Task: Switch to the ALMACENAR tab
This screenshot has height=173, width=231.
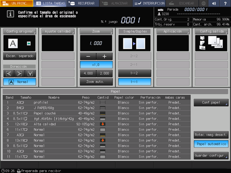Action: click(x=116, y=3)
